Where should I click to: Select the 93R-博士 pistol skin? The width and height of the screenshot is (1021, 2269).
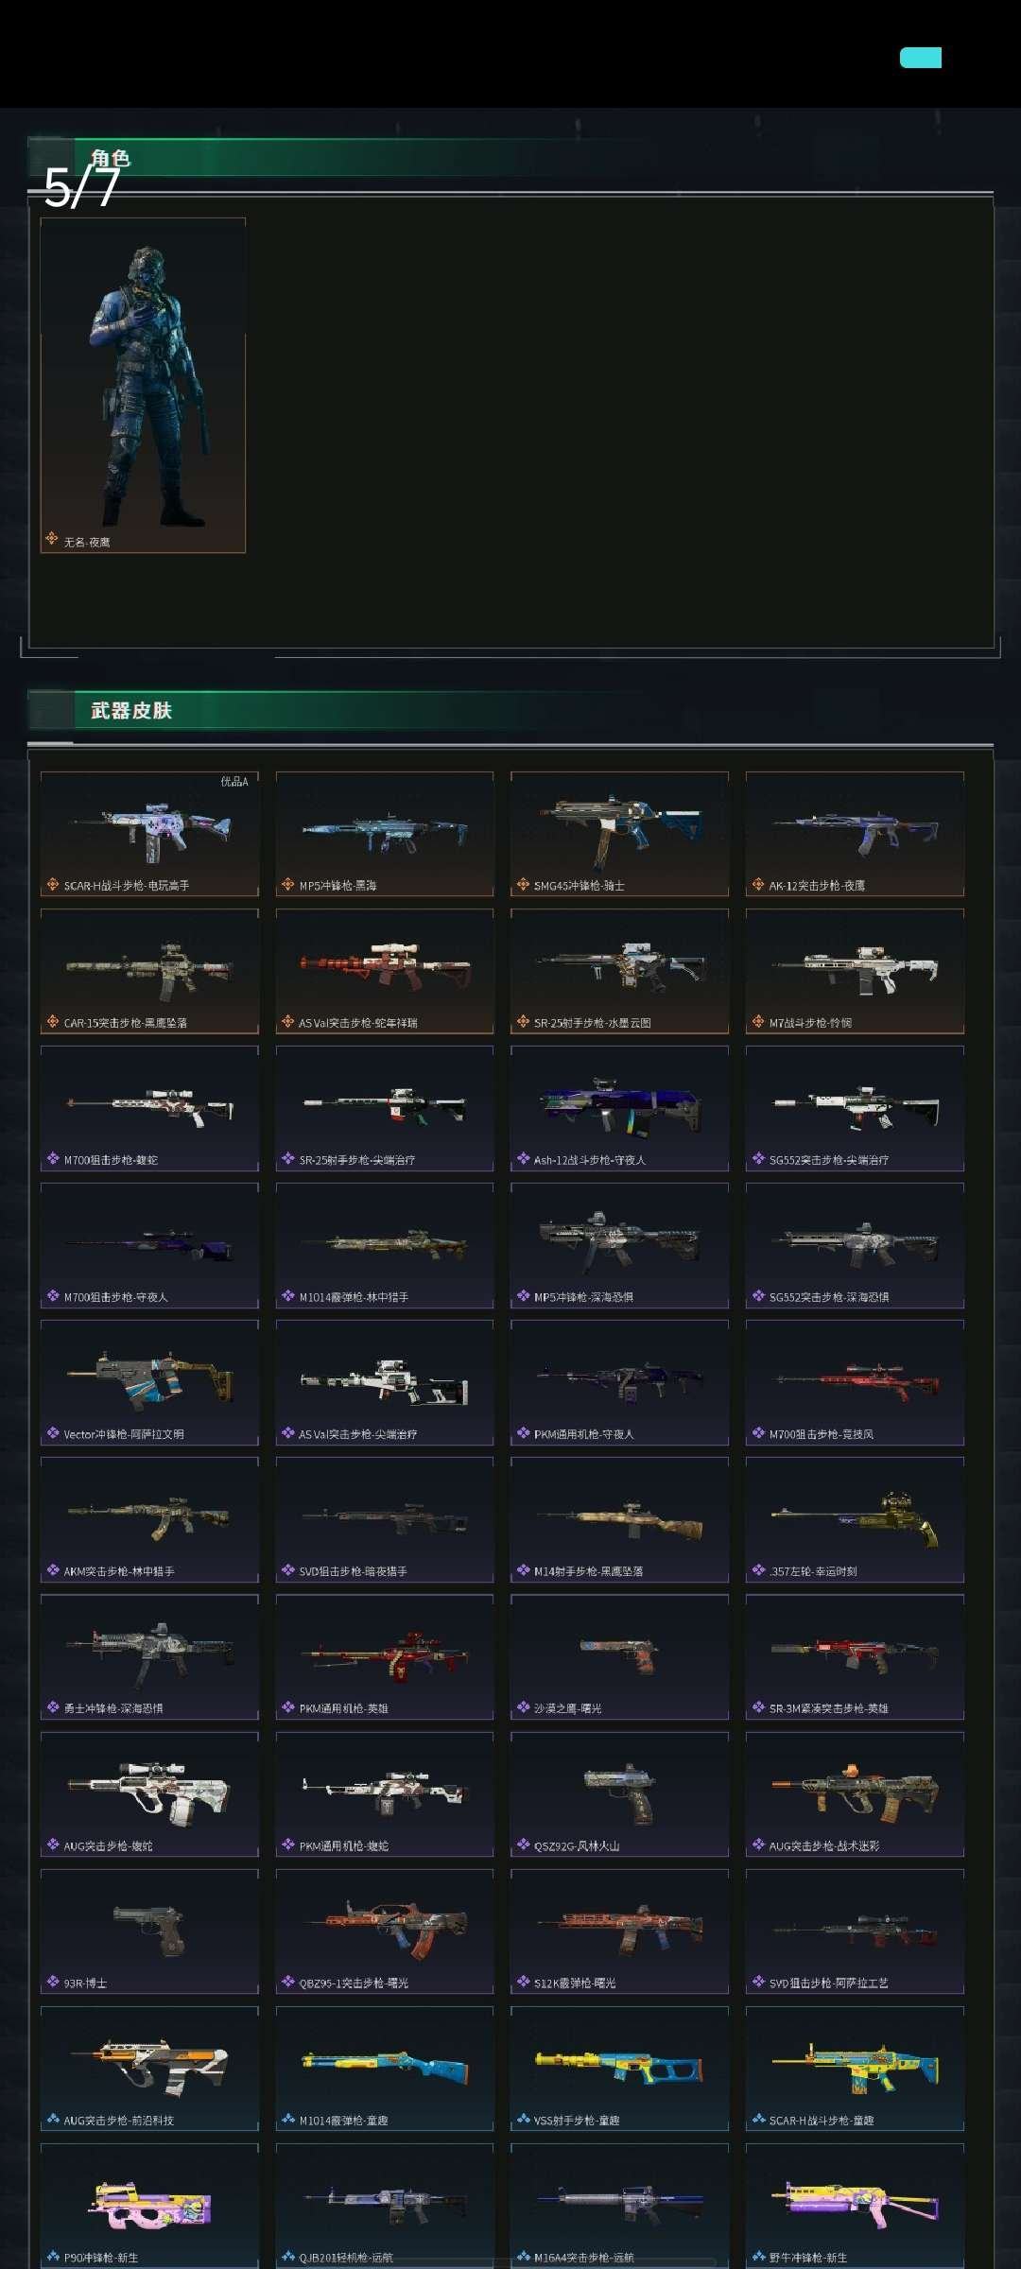point(149,1931)
